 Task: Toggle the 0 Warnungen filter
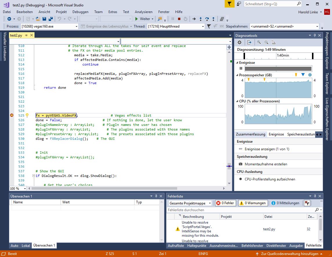click(x=253, y=203)
